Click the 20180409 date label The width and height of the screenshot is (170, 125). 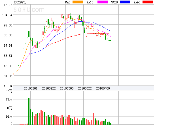[103, 88]
